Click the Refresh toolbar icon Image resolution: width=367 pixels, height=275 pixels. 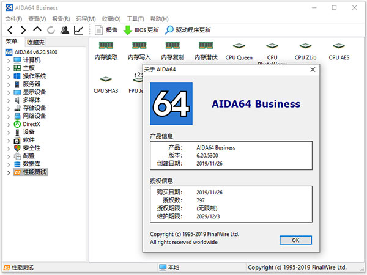(x=51, y=30)
